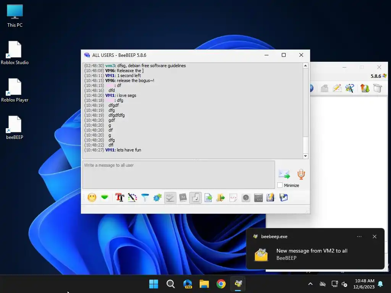
Task: Focus the 'Write a message to all user' field
Action: click(x=179, y=175)
